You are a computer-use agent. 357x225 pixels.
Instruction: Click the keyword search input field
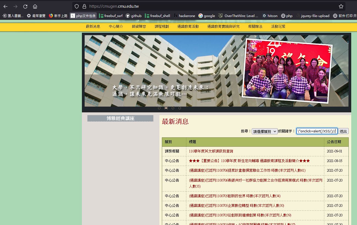click(x=317, y=131)
